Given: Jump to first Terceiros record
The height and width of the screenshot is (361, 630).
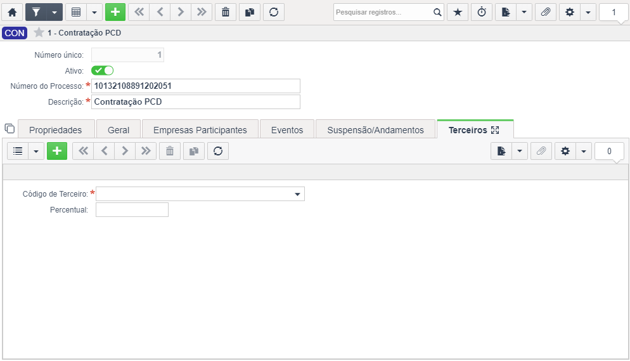Looking at the screenshot, I should pyautogui.click(x=83, y=151).
